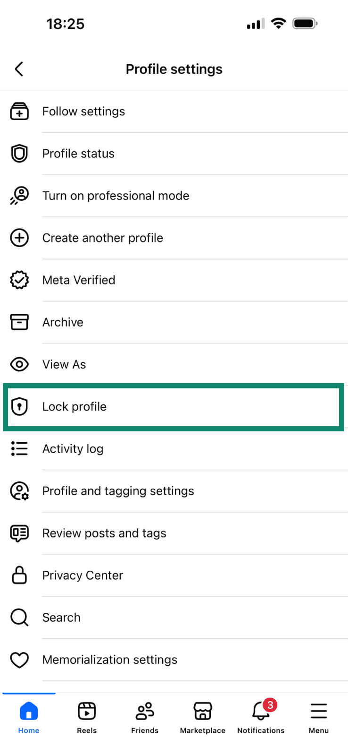Tap the professional mode person icon

19,196
